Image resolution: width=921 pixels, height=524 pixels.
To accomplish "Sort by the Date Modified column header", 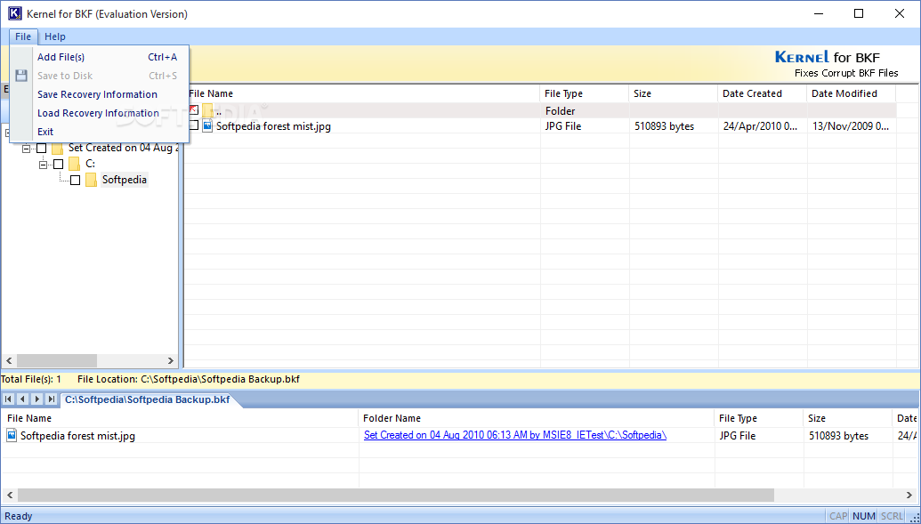I will 852,93.
